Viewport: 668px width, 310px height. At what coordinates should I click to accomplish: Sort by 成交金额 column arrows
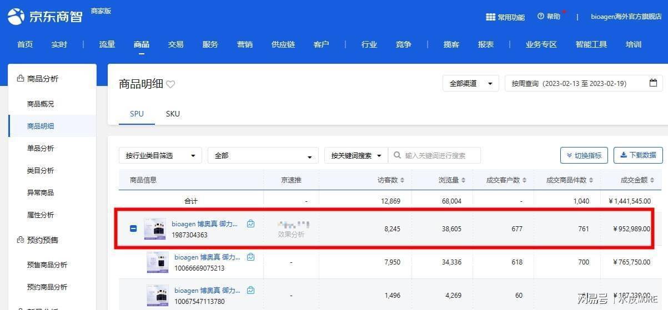(652, 180)
